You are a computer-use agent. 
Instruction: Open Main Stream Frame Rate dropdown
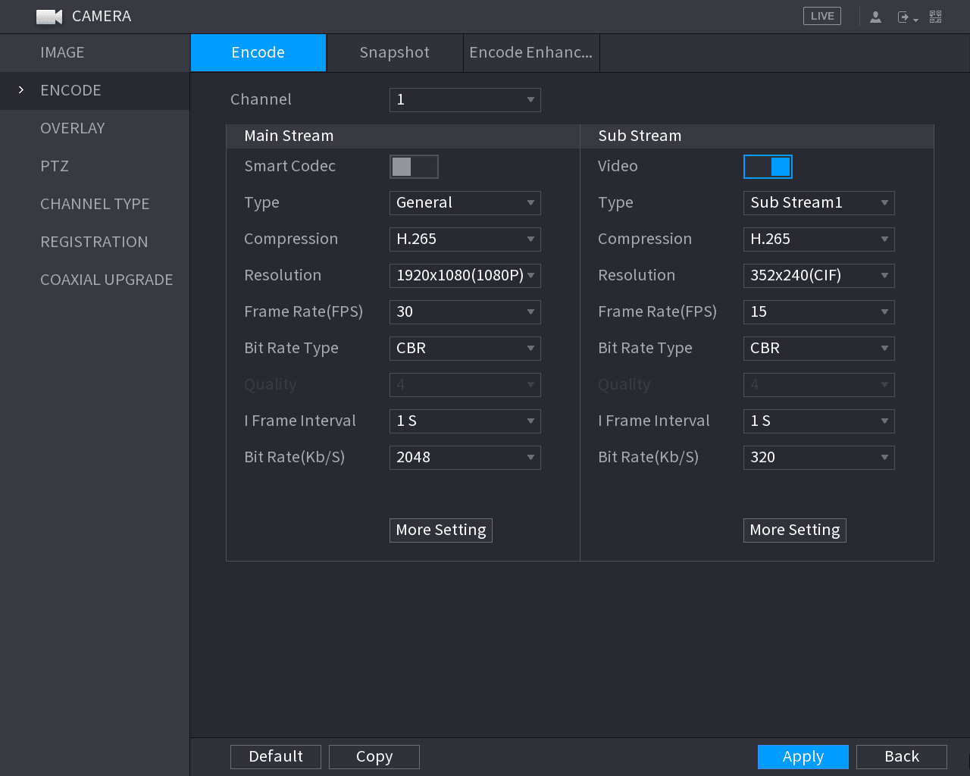click(x=465, y=312)
